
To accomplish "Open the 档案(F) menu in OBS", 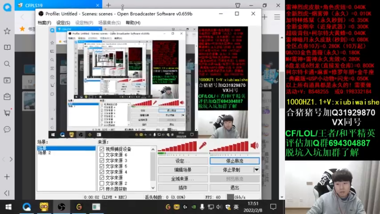I will [x=44, y=23].
